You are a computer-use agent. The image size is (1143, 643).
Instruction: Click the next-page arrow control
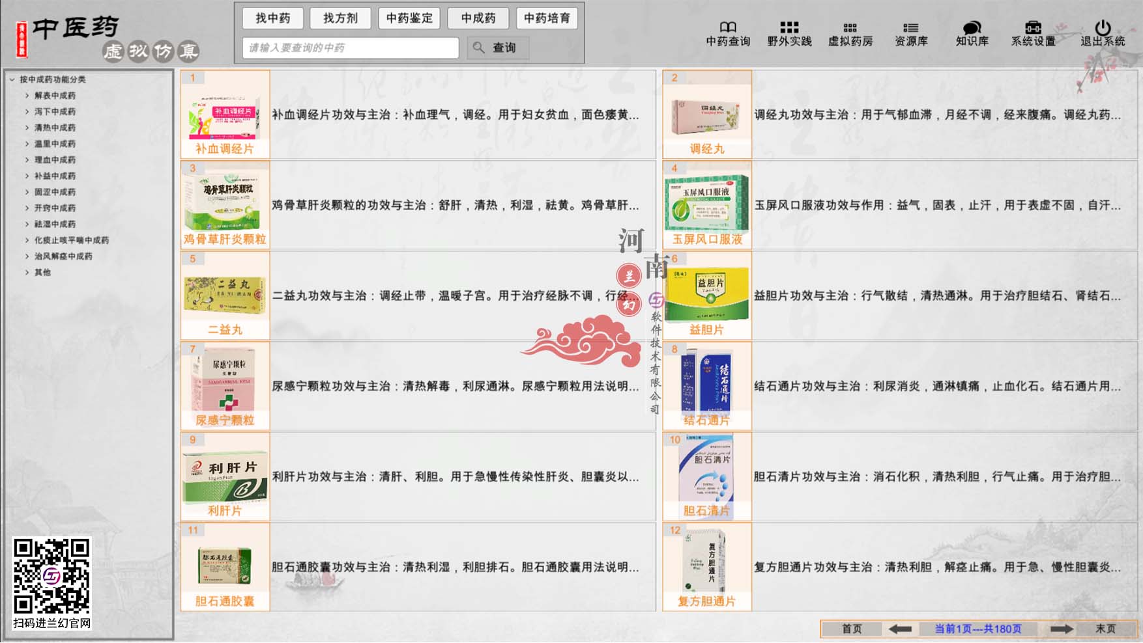[1061, 629]
